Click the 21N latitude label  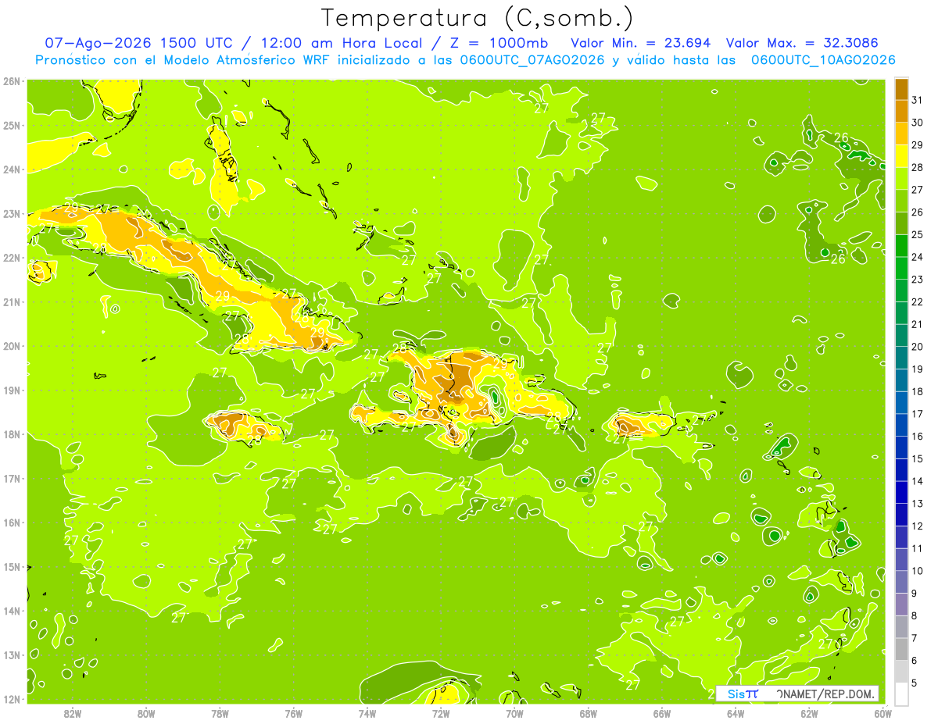12,302
